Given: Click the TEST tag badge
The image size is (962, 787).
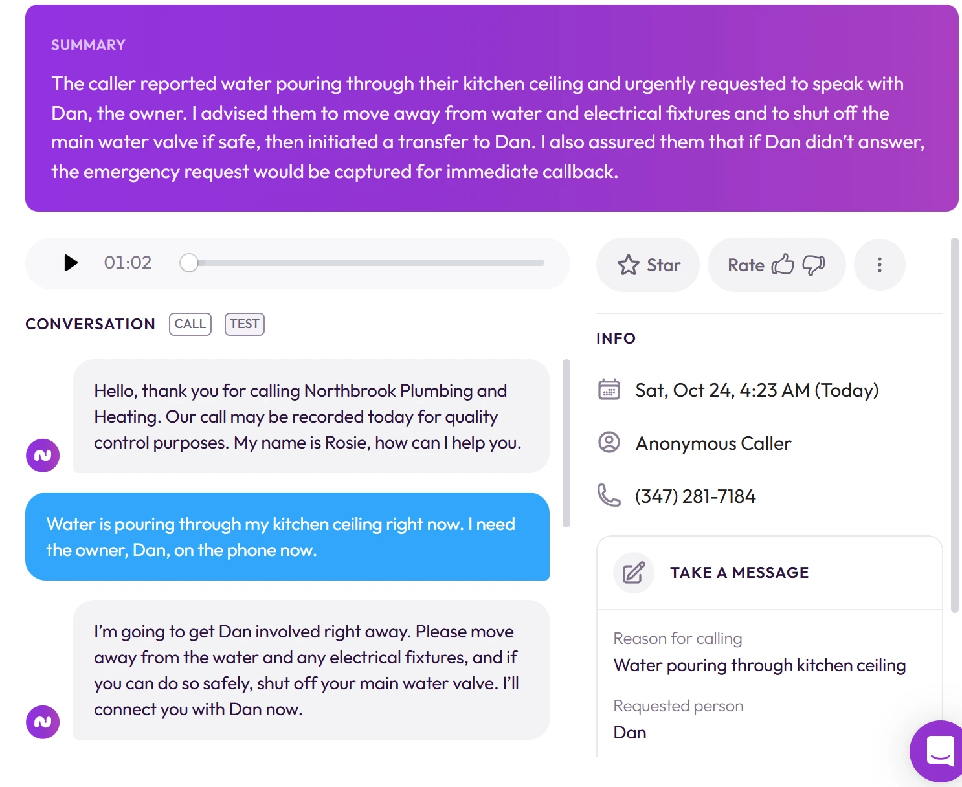Looking at the screenshot, I should (245, 324).
